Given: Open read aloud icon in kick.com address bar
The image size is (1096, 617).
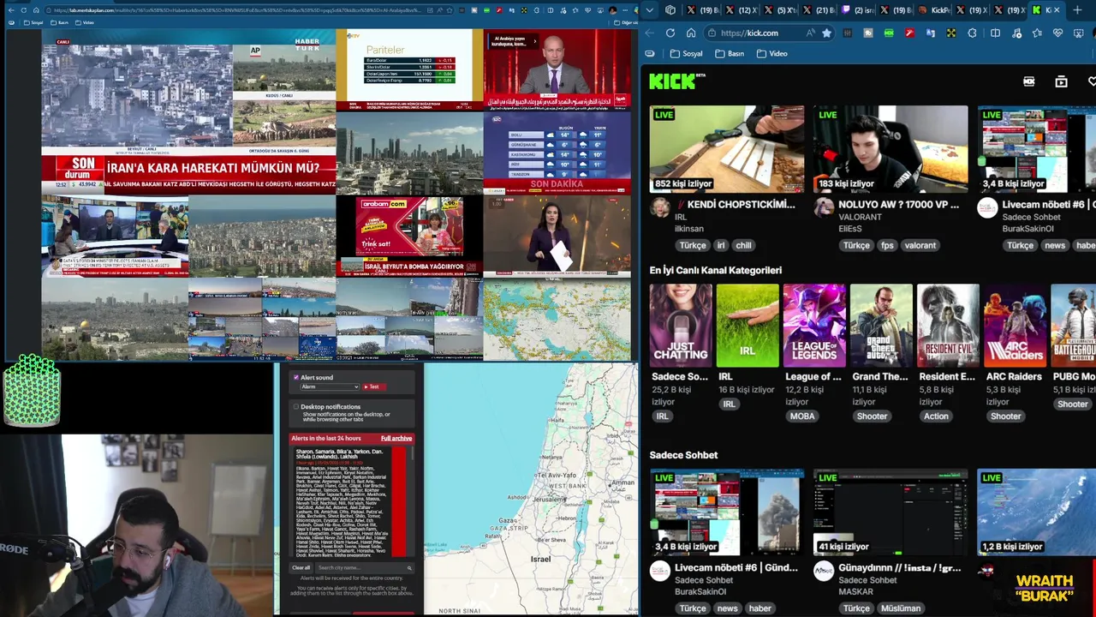Looking at the screenshot, I should (810, 33).
